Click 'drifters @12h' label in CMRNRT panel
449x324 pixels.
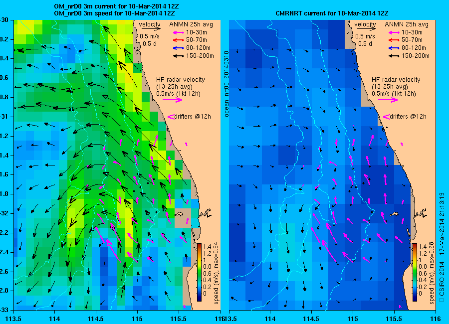coord(408,117)
